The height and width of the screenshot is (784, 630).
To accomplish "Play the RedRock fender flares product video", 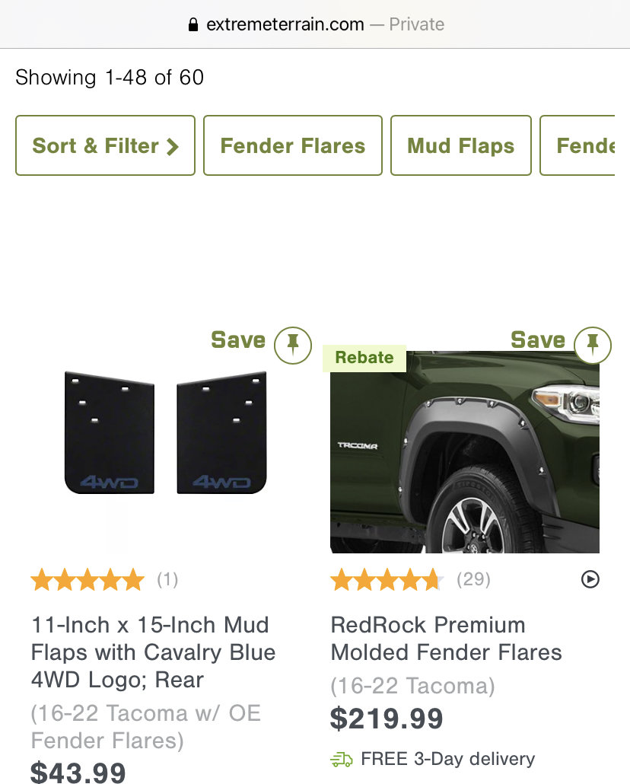I will [x=590, y=579].
